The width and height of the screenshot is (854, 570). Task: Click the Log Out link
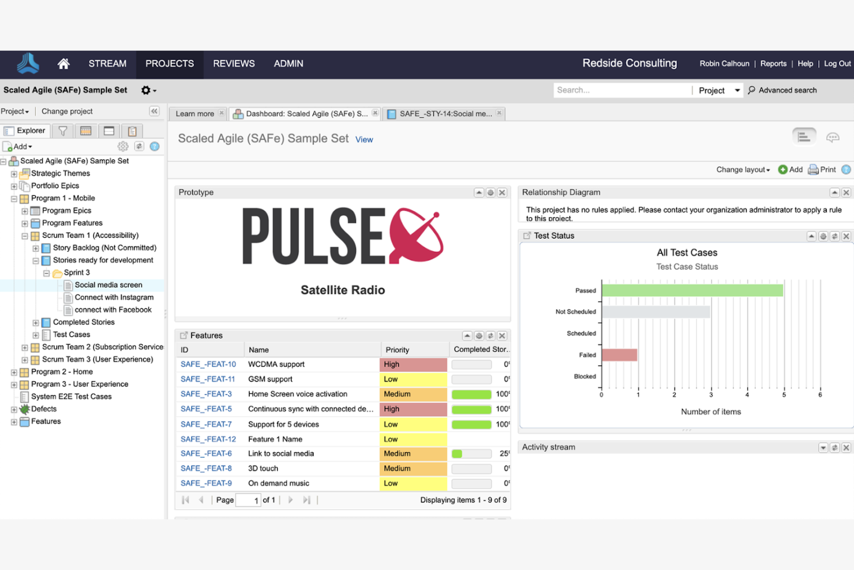tap(837, 64)
